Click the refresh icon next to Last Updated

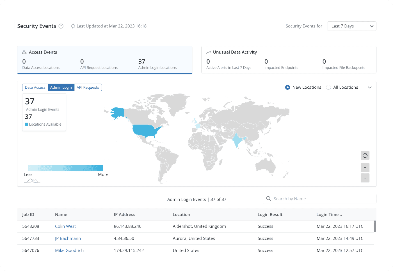73,26
